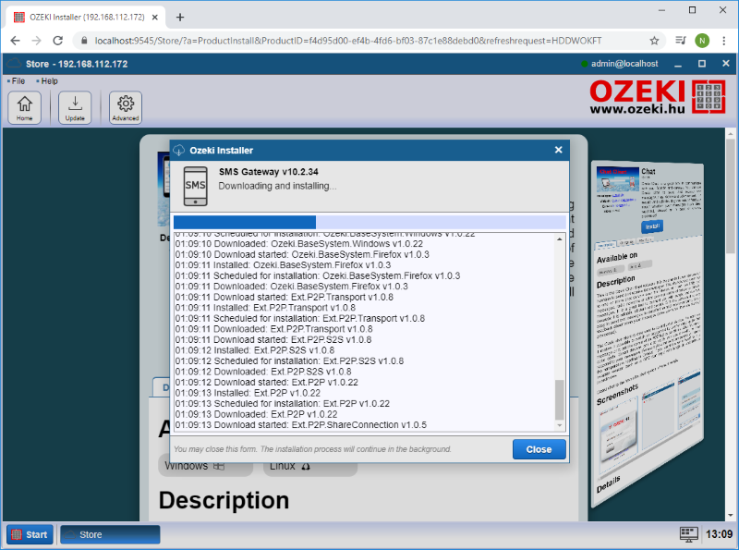The width and height of the screenshot is (739, 550).
Task: Click log line 'Installed: Ext.P2P.Transport v1.0.8'
Action: 265,308
